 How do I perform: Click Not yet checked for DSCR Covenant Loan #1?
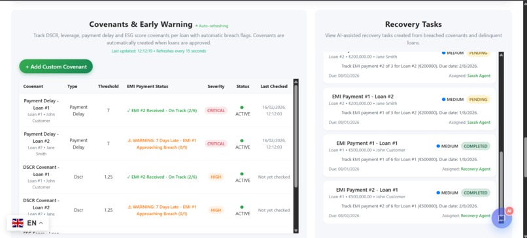[x=274, y=177]
